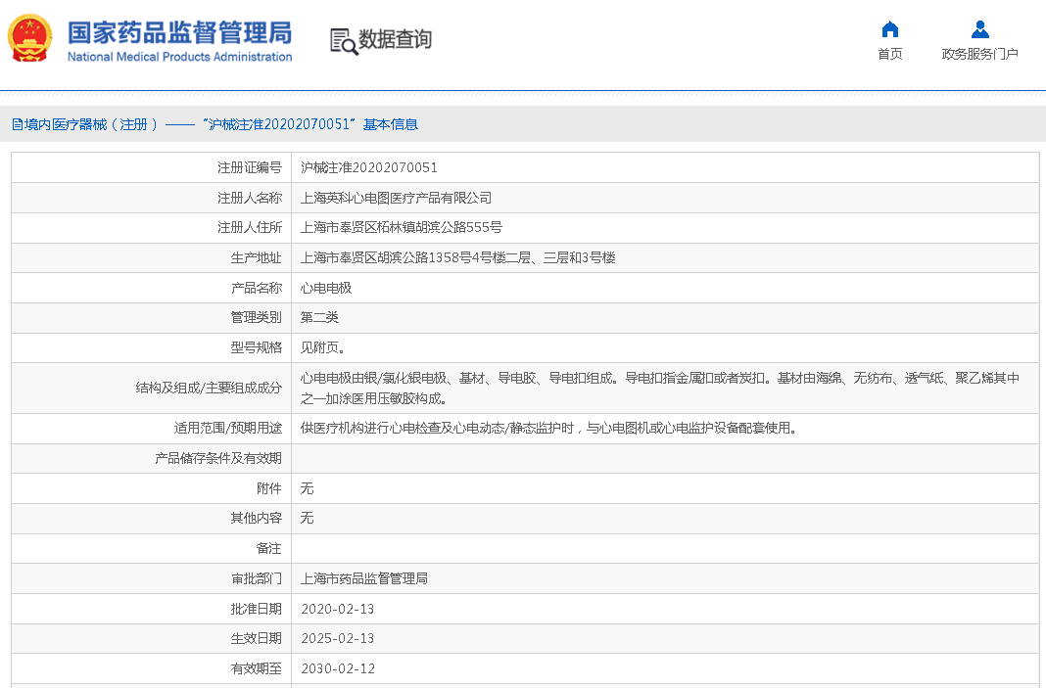Click the 首页 home icon
Viewport: 1046px width, 688px height.
[x=889, y=29]
